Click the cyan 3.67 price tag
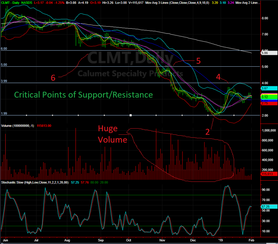The height and width of the screenshot is (244, 278). tap(269, 88)
